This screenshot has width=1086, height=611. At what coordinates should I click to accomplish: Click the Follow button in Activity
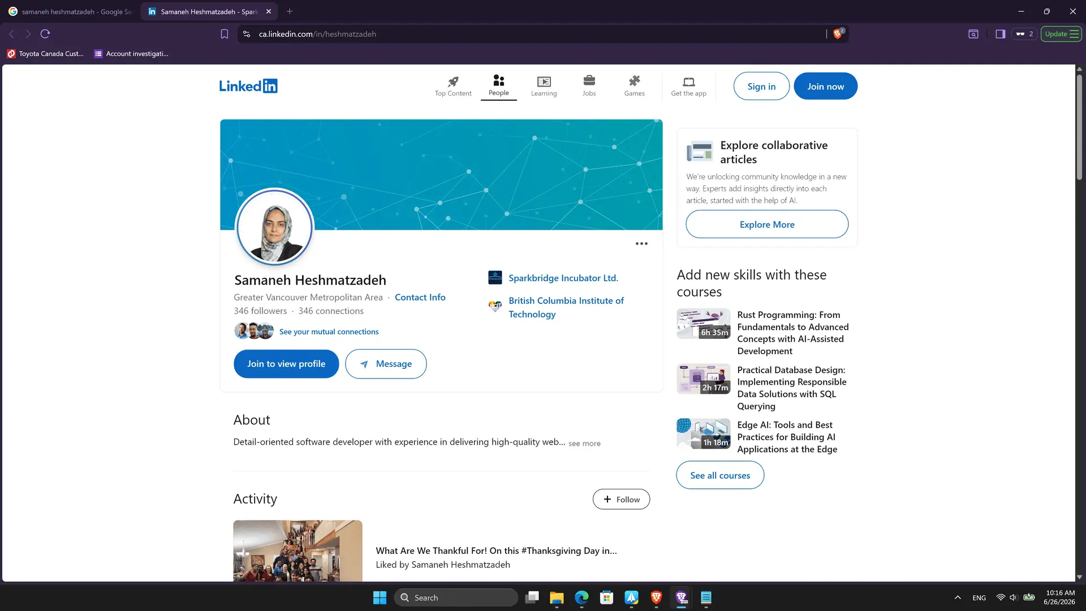point(621,499)
